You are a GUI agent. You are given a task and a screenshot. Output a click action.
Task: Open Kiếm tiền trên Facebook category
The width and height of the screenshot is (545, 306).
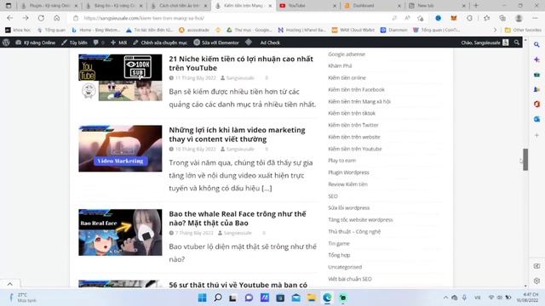point(356,89)
